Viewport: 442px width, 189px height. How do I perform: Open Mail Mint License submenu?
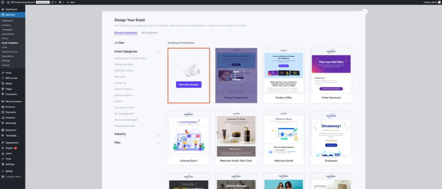coord(6,65)
